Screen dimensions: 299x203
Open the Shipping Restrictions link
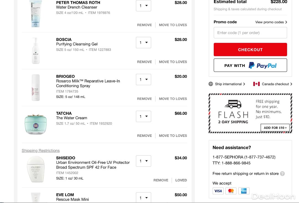(x=41, y=150)
